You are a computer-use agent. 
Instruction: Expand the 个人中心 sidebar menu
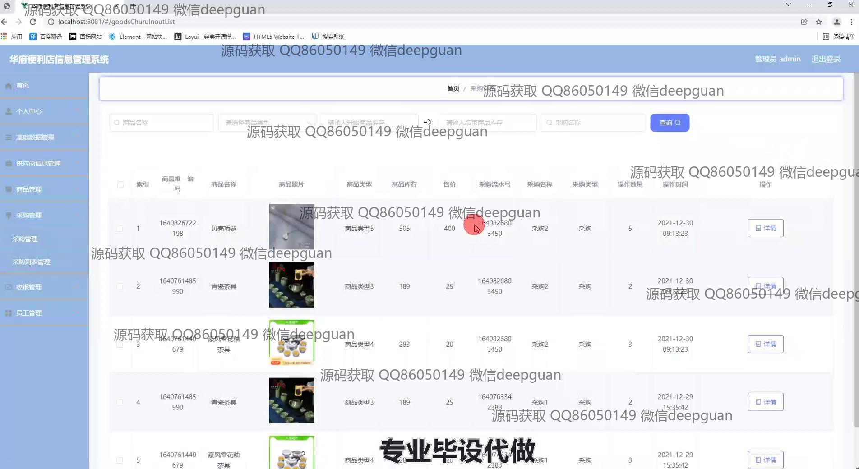[44, 111]
